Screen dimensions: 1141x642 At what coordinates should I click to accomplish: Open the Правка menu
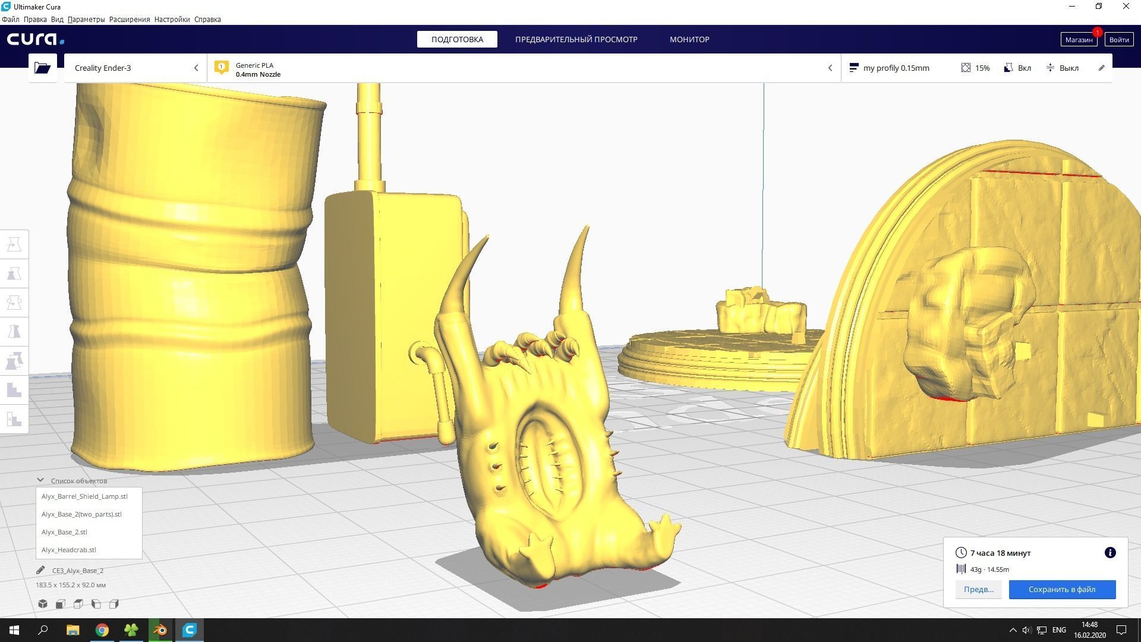point(35,19)
